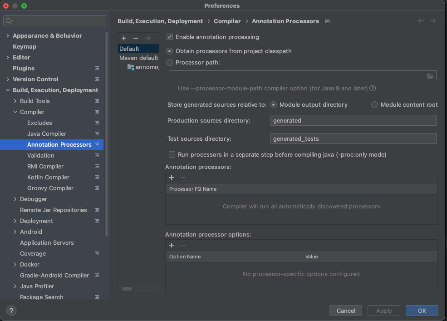Collapse the Build, Execution, Deployment section
Screen dimensions: 447x321
(x=8, y=90)
